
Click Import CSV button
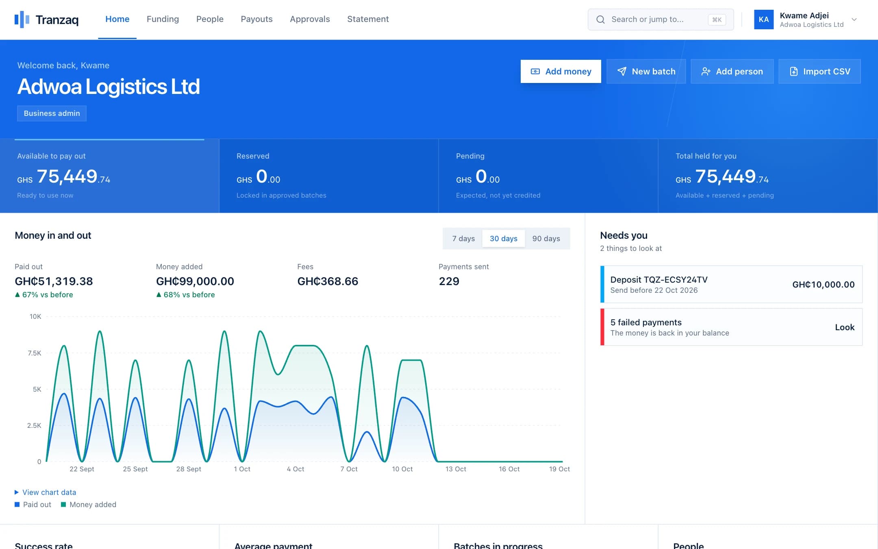click(819, 72)
